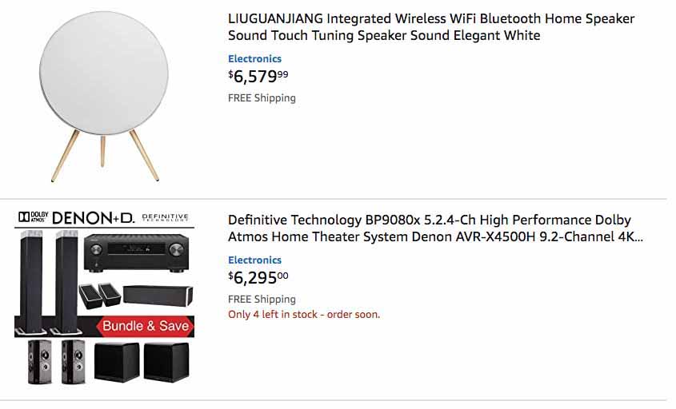Click FREE Shipping under the $6,295.00 price
Image resolution: width=676 pixels, height=409 pixels.
point(262,299)
